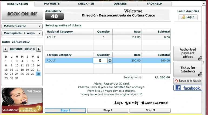Click the Total Amount S/. 200.00 value
The height and width of the screenshot is (115, 208).
click(162, 78)
